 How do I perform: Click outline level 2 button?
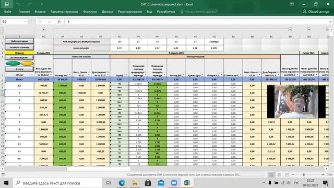(x=2, y=32)
